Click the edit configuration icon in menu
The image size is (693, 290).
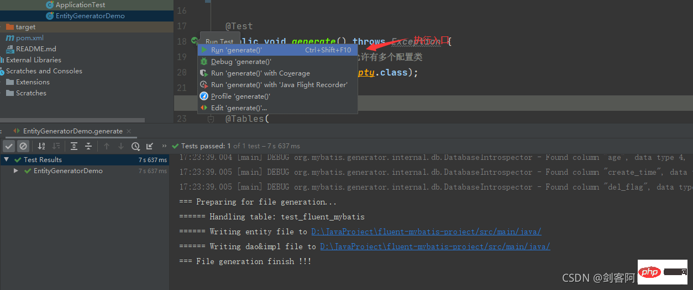204,108
